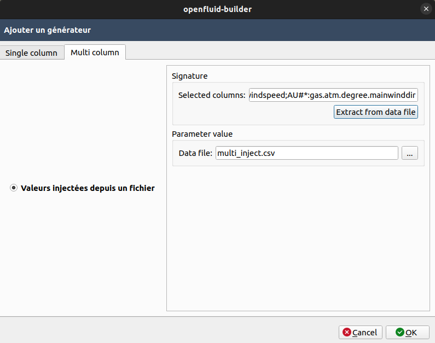Click the Signature group label
This screenshot has width=435, height=343.
point(189,76)
